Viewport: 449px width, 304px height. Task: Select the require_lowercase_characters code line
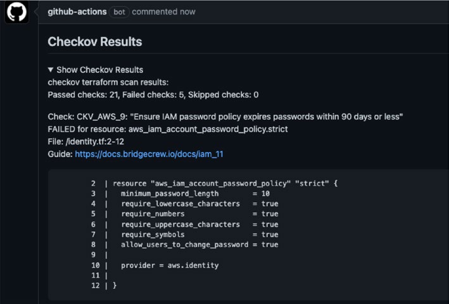click(x=199, y=204)
